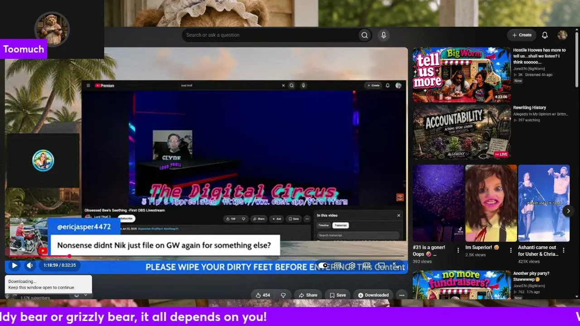Switch to theater mode
This screenshot has width=580, height=326.
click(x=367, y=266)
